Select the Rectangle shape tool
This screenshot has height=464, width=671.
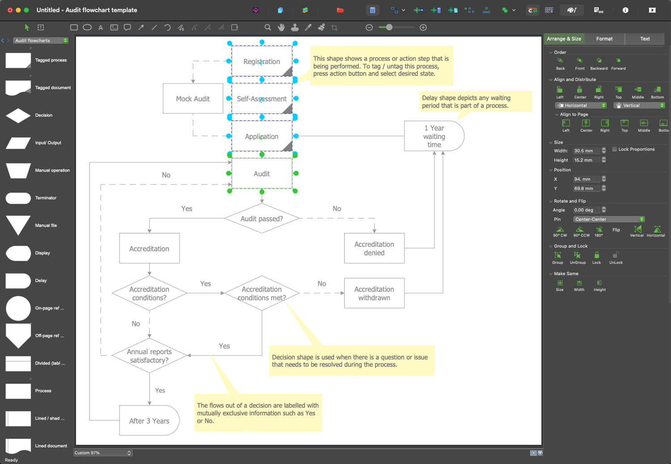click(x=74, y=28)
